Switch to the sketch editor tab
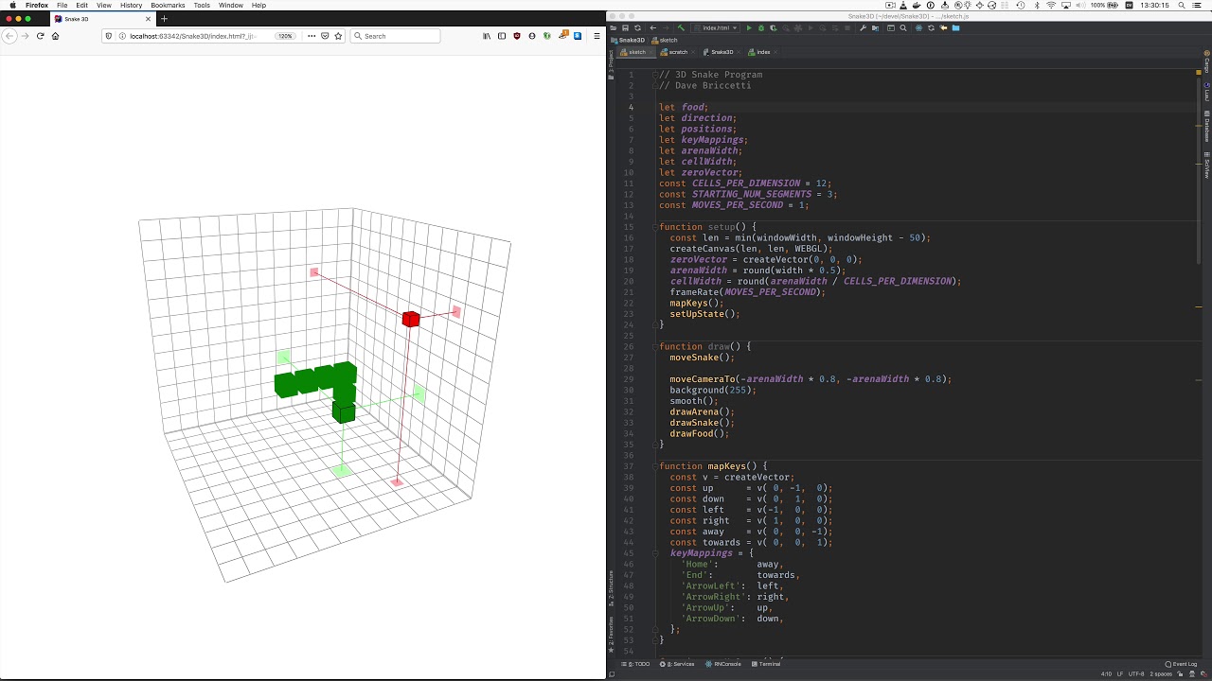The height and width of the screenshot is (681, 1212). pyautogui.click(x=637, y=52)
